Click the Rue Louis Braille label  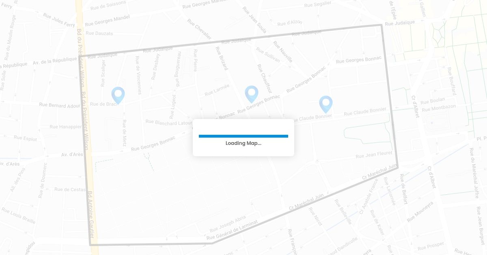click(18, 215)
